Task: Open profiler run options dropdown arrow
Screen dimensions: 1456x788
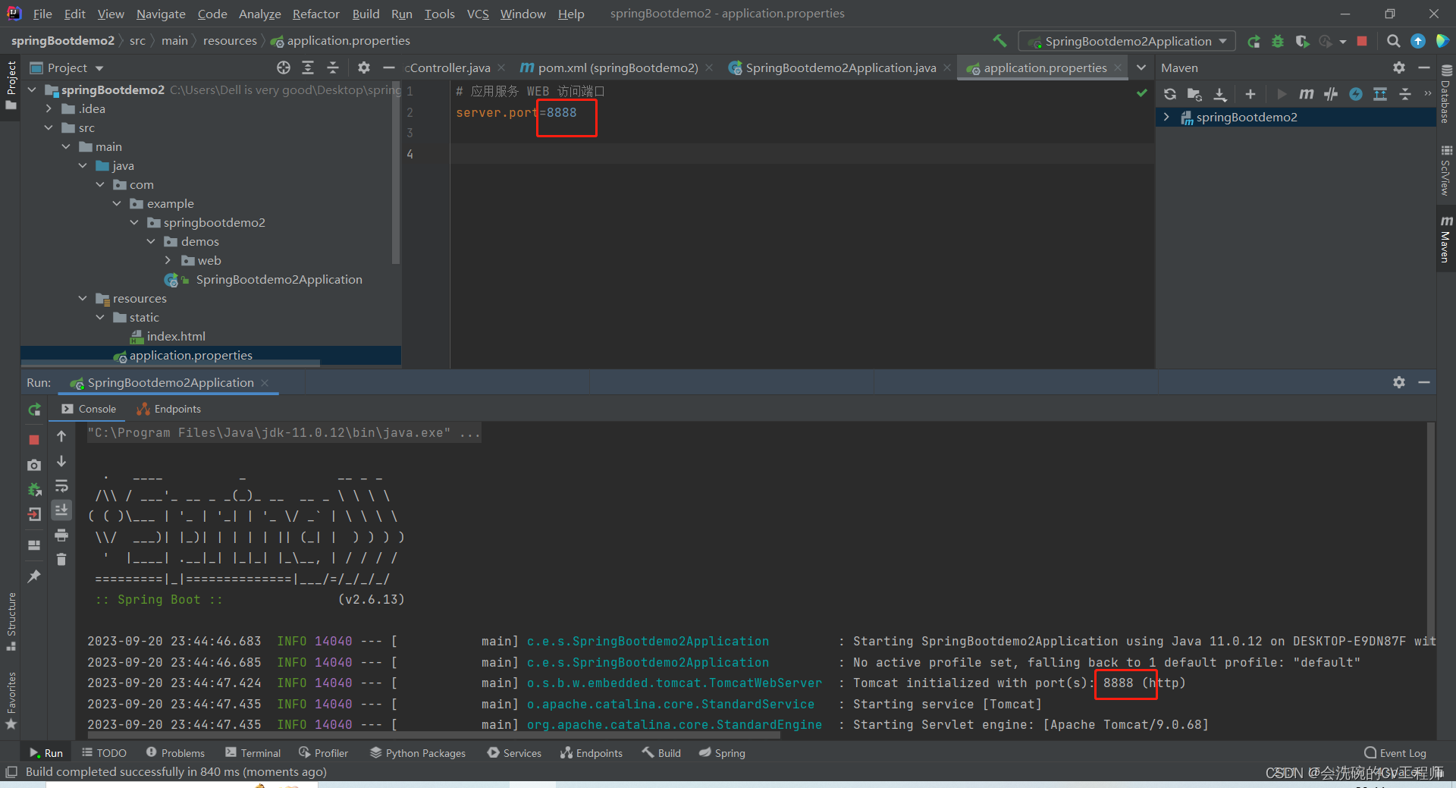Action: [1343, 41]
